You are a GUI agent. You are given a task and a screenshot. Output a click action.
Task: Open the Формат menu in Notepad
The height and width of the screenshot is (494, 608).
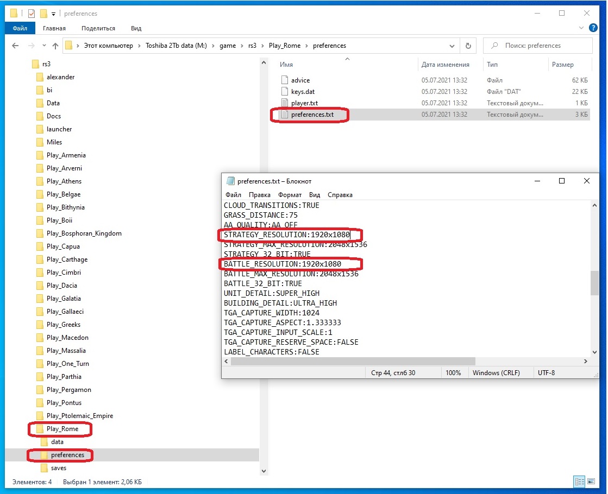pos(290,195)
